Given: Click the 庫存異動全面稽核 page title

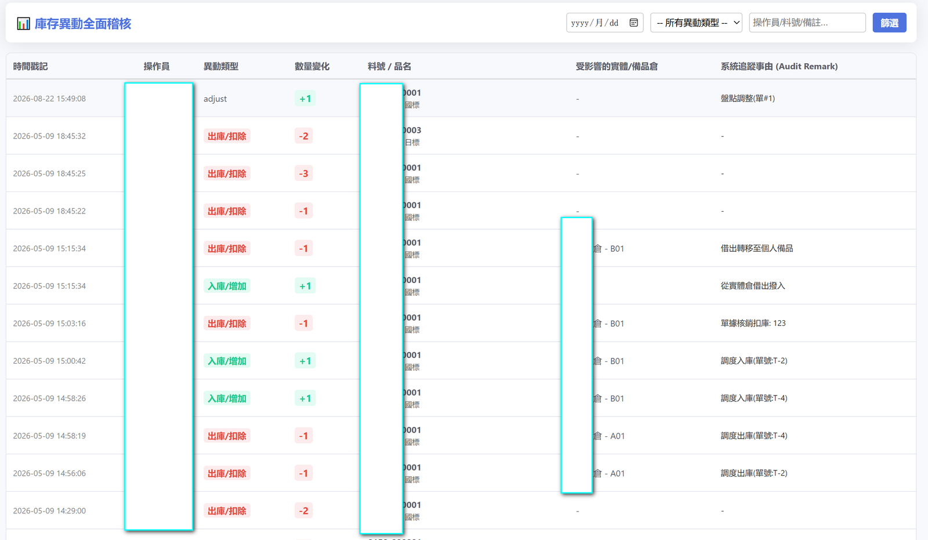Looking at the screenshot, I should [83, 24].
